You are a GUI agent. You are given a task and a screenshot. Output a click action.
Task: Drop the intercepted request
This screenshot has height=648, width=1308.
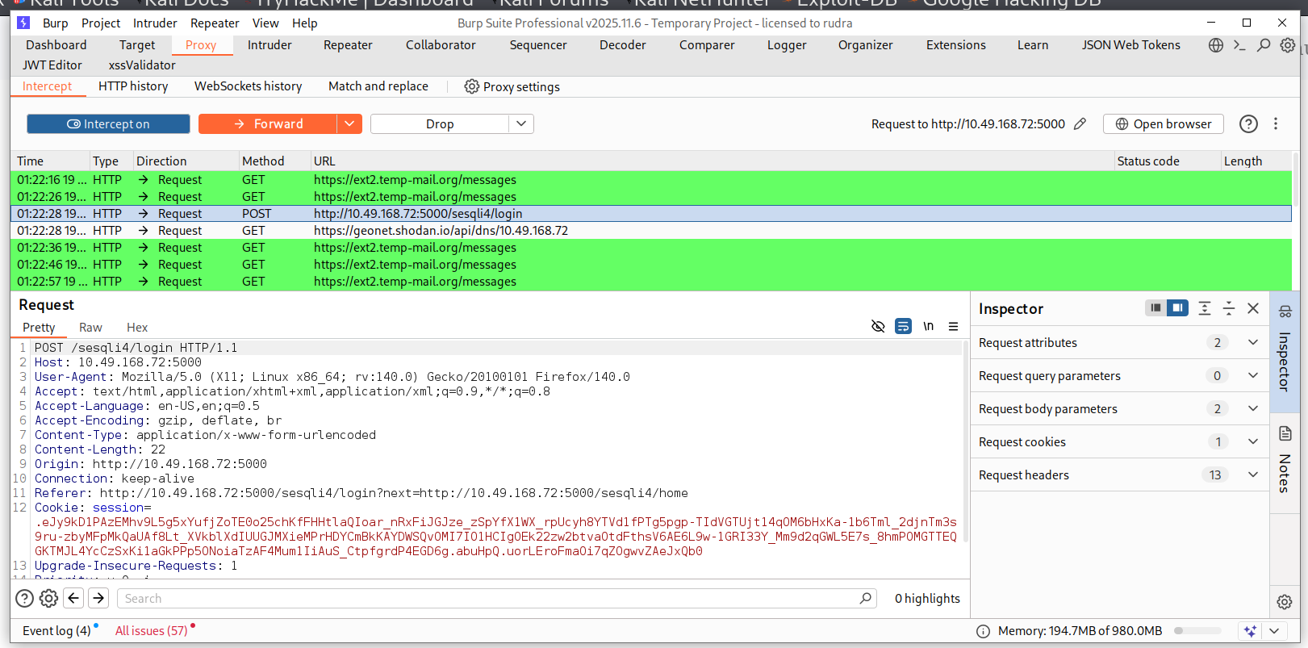(440, 123)
